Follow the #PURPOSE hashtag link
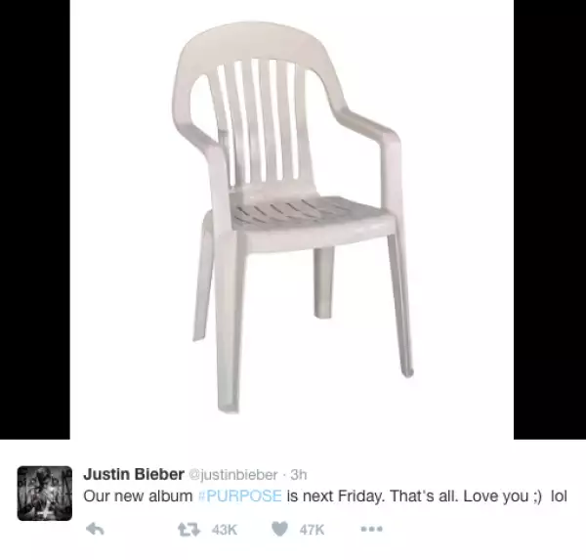586x560 pixels. click(239, 496)
